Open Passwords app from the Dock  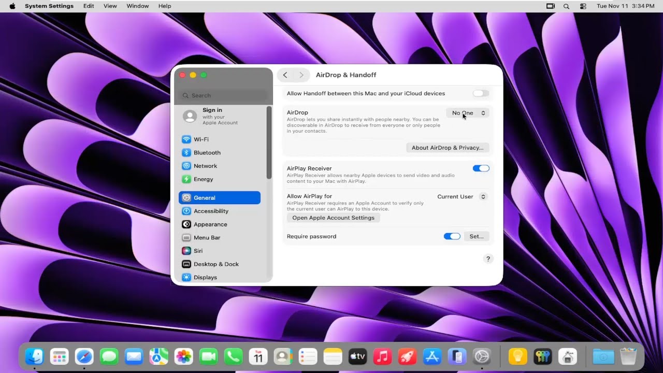(x=542, y=356)
